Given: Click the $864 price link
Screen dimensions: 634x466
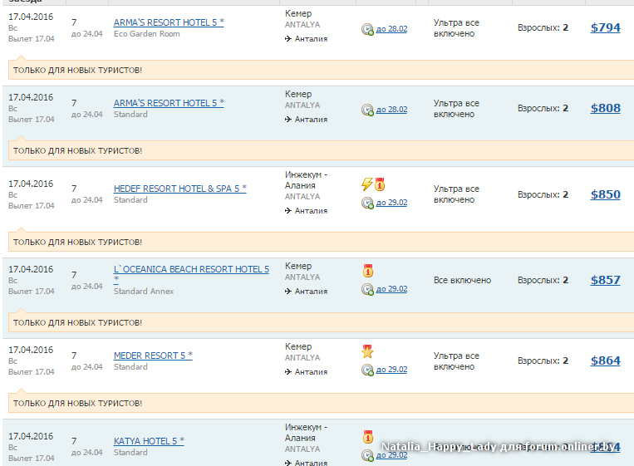Looking at the screenshot, I should (x=605, y=361).
